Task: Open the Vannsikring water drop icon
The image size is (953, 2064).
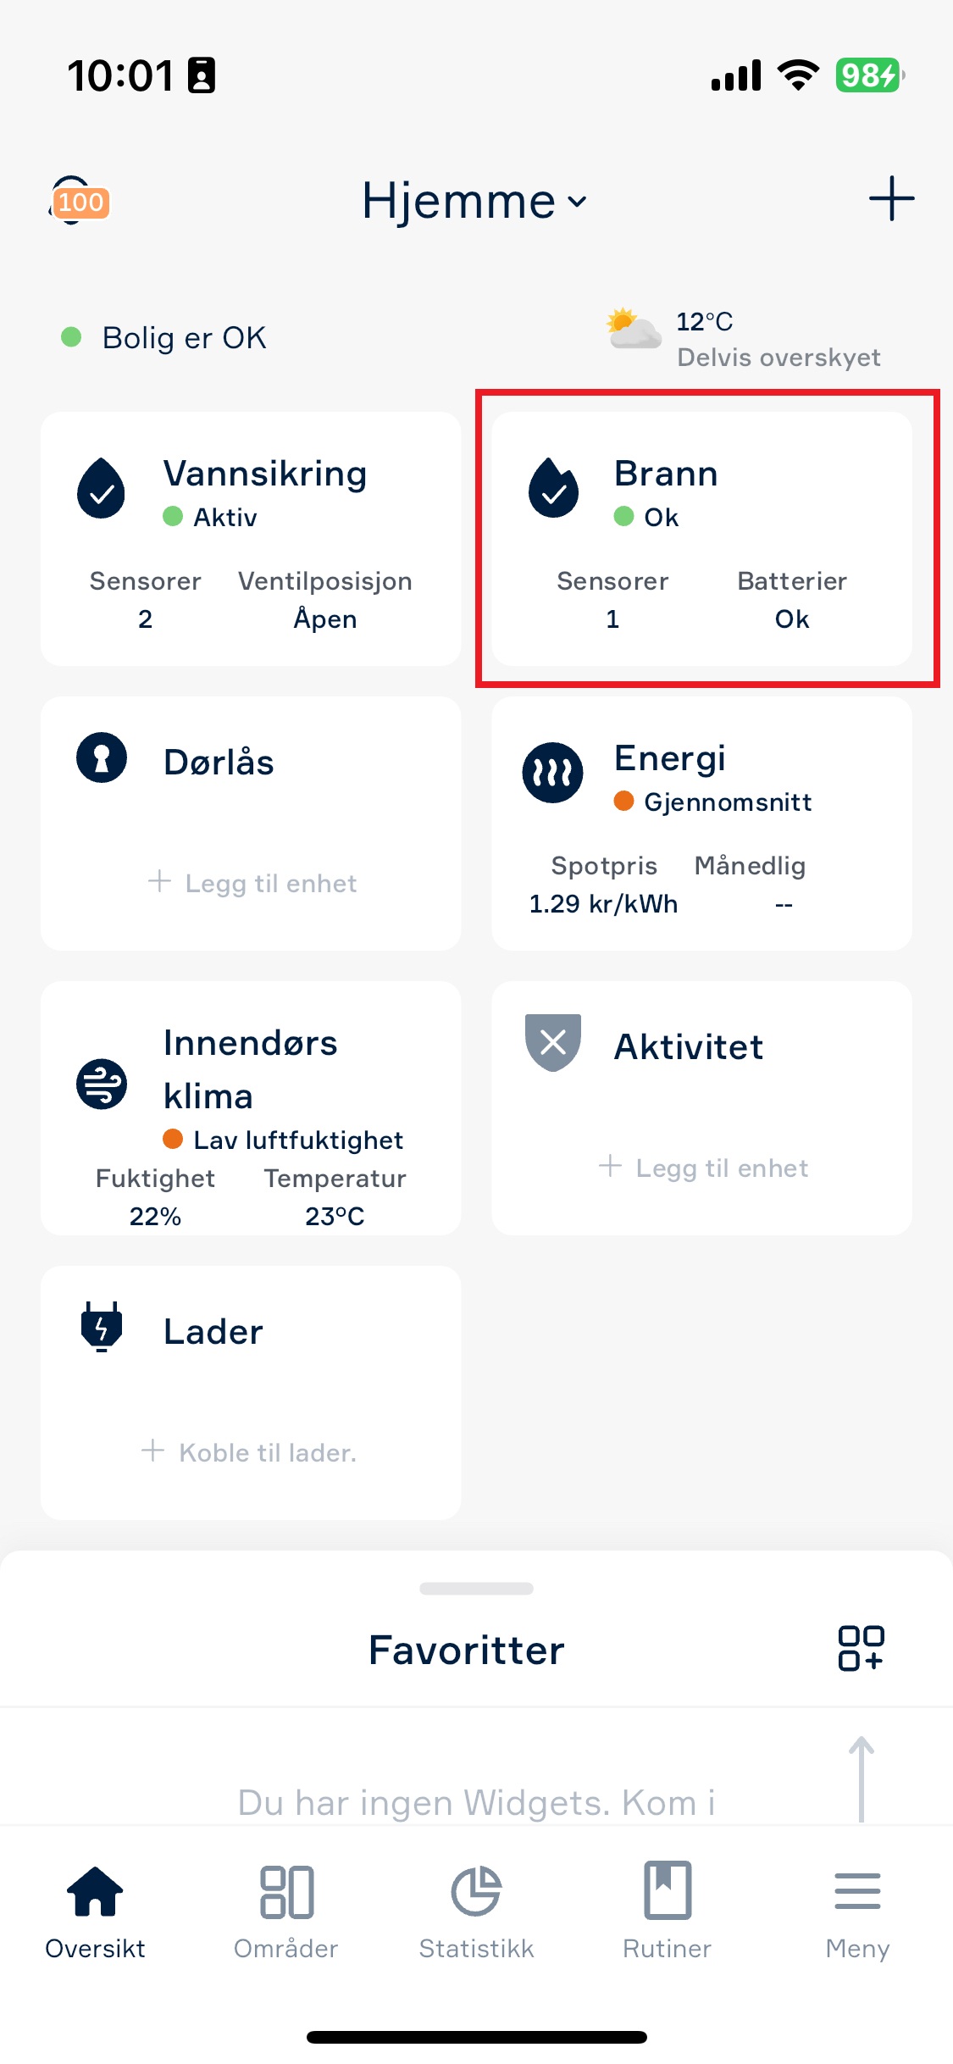Action: (x=102, y=488)
